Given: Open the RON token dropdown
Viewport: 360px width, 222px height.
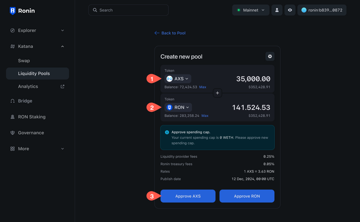Looking at the screenshot, I should 178,107.
